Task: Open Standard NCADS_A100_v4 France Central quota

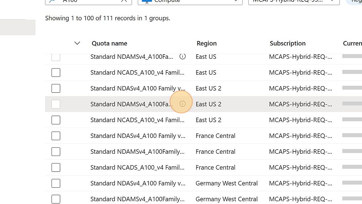Action: point(137,167)
